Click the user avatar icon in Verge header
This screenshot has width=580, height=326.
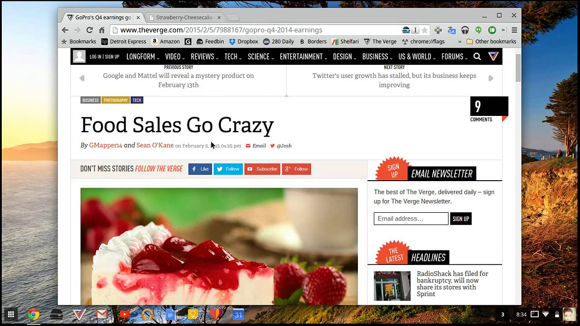(79, 57)
